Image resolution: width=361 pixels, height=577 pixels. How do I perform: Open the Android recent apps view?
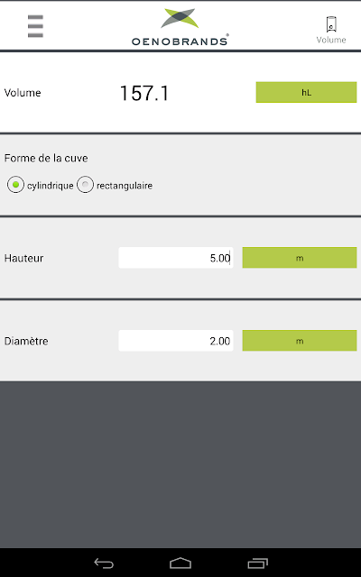(257, 563)
